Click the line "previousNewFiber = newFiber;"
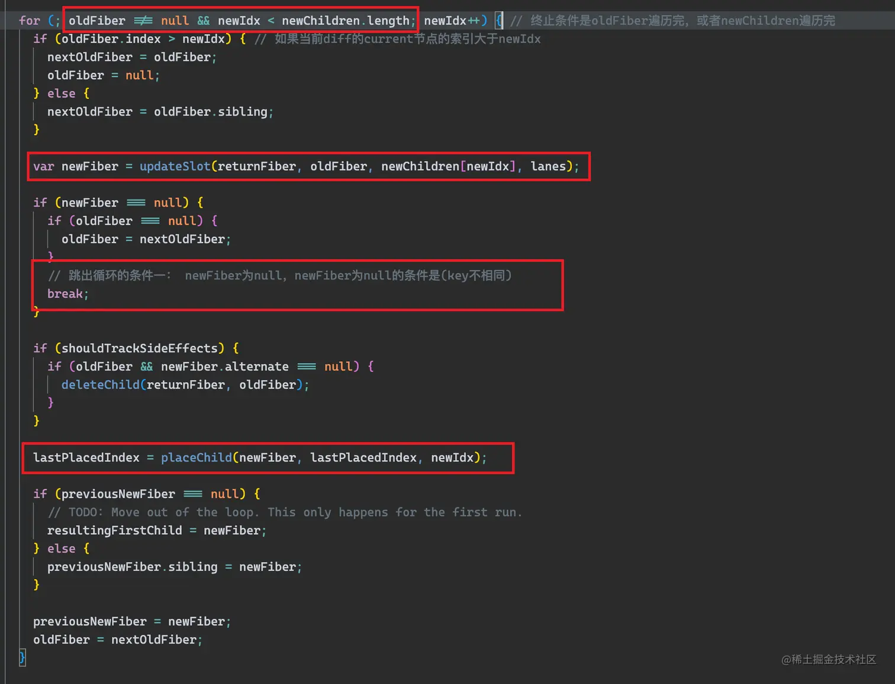The height and width of the screenshot is (684, 895). (x=132, y=622)
